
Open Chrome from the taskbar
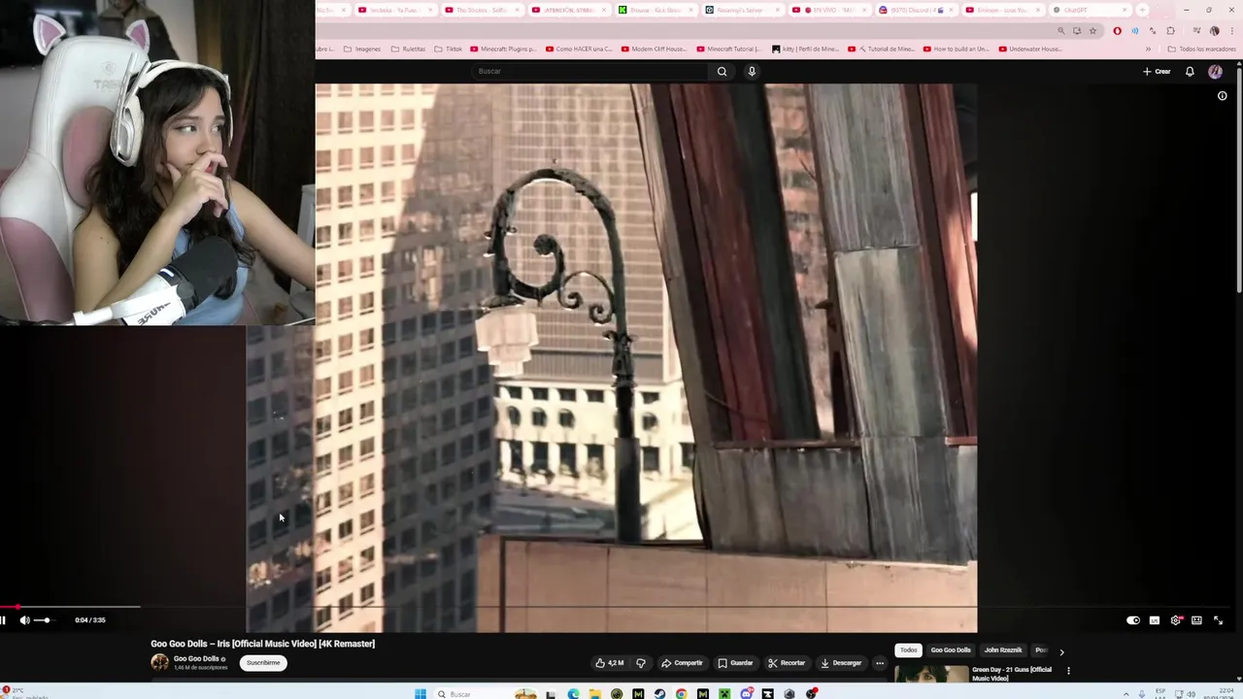pyautogui.click(x=681, y=694)
